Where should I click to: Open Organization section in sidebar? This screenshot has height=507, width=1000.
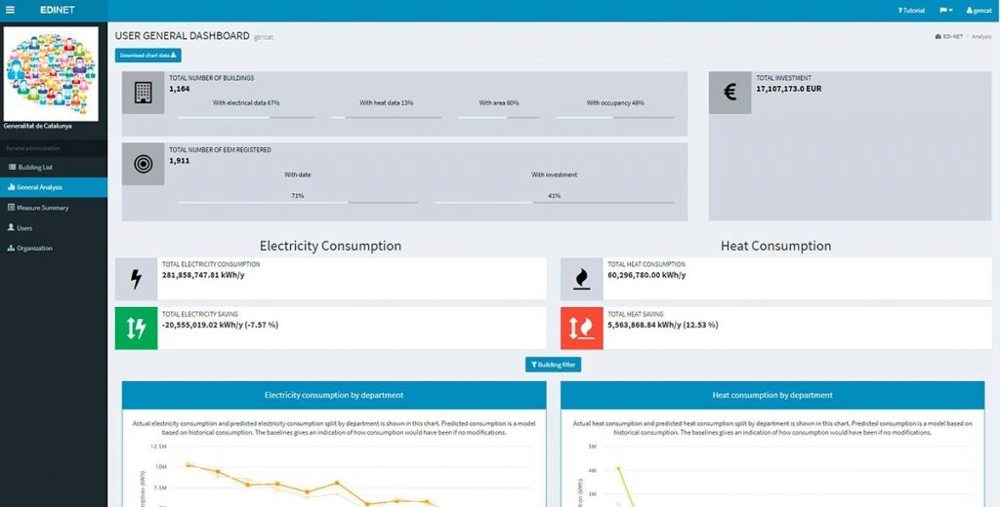[x=33, y=248]
